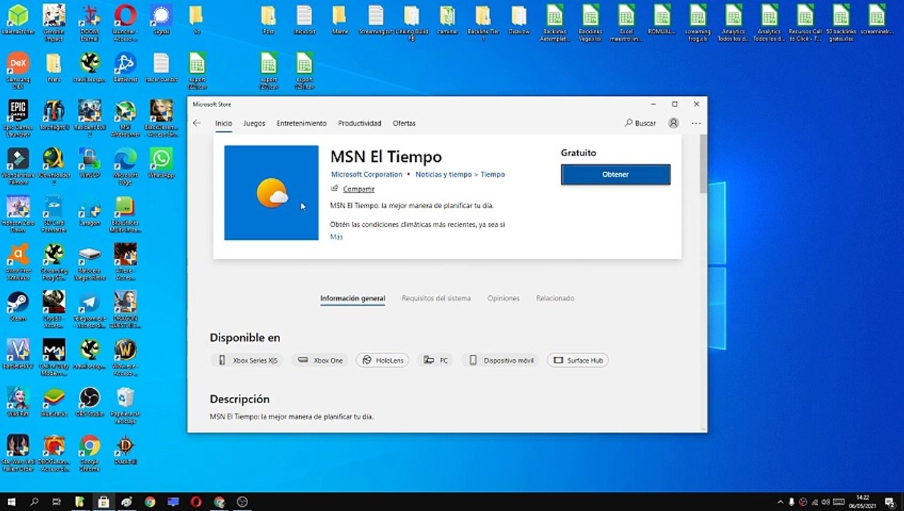The height and width of the screenshot is (511, 904).
Task: Click the HoloLens device chip
Action: (382, 361)
